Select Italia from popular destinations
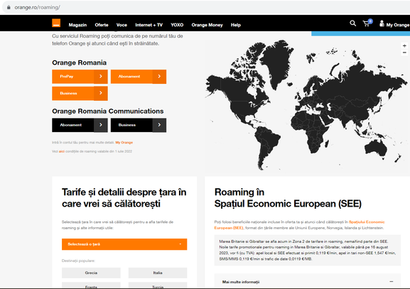410x289 pixels. tap(158, 273)
